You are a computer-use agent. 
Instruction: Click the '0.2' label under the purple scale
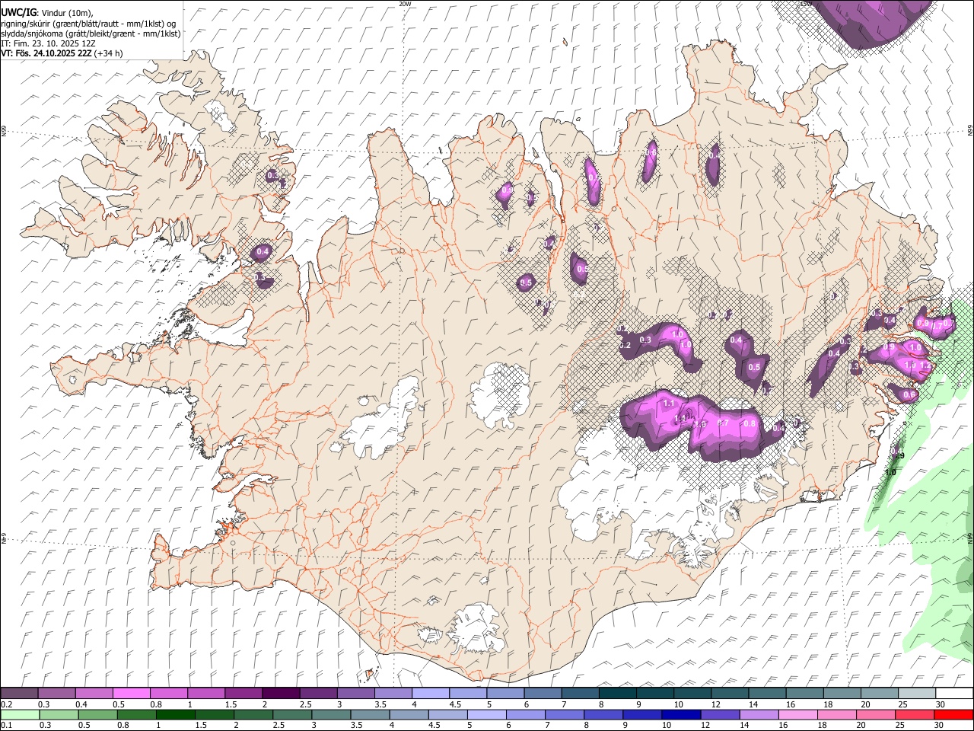coord(5,704)
